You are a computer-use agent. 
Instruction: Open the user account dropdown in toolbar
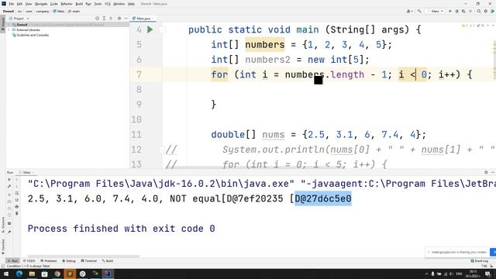point(410,11)
